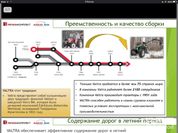Click the heading VALTRA чтит традиции
Image resolution: width=178 pixels, height=133 pixels.
click(19, 91)
